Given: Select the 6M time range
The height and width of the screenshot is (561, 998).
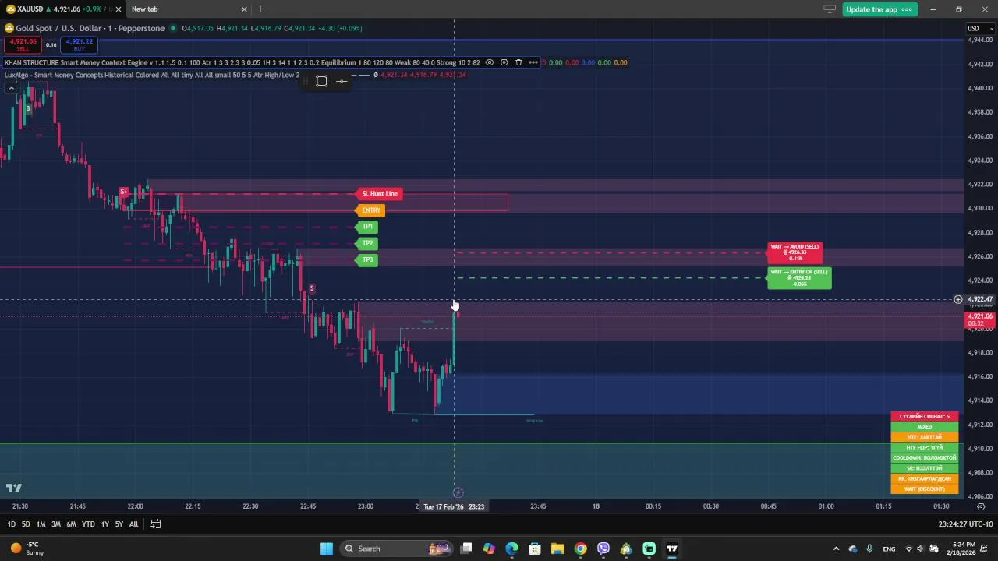Looking at the screenshot, I should coord(71,524).
